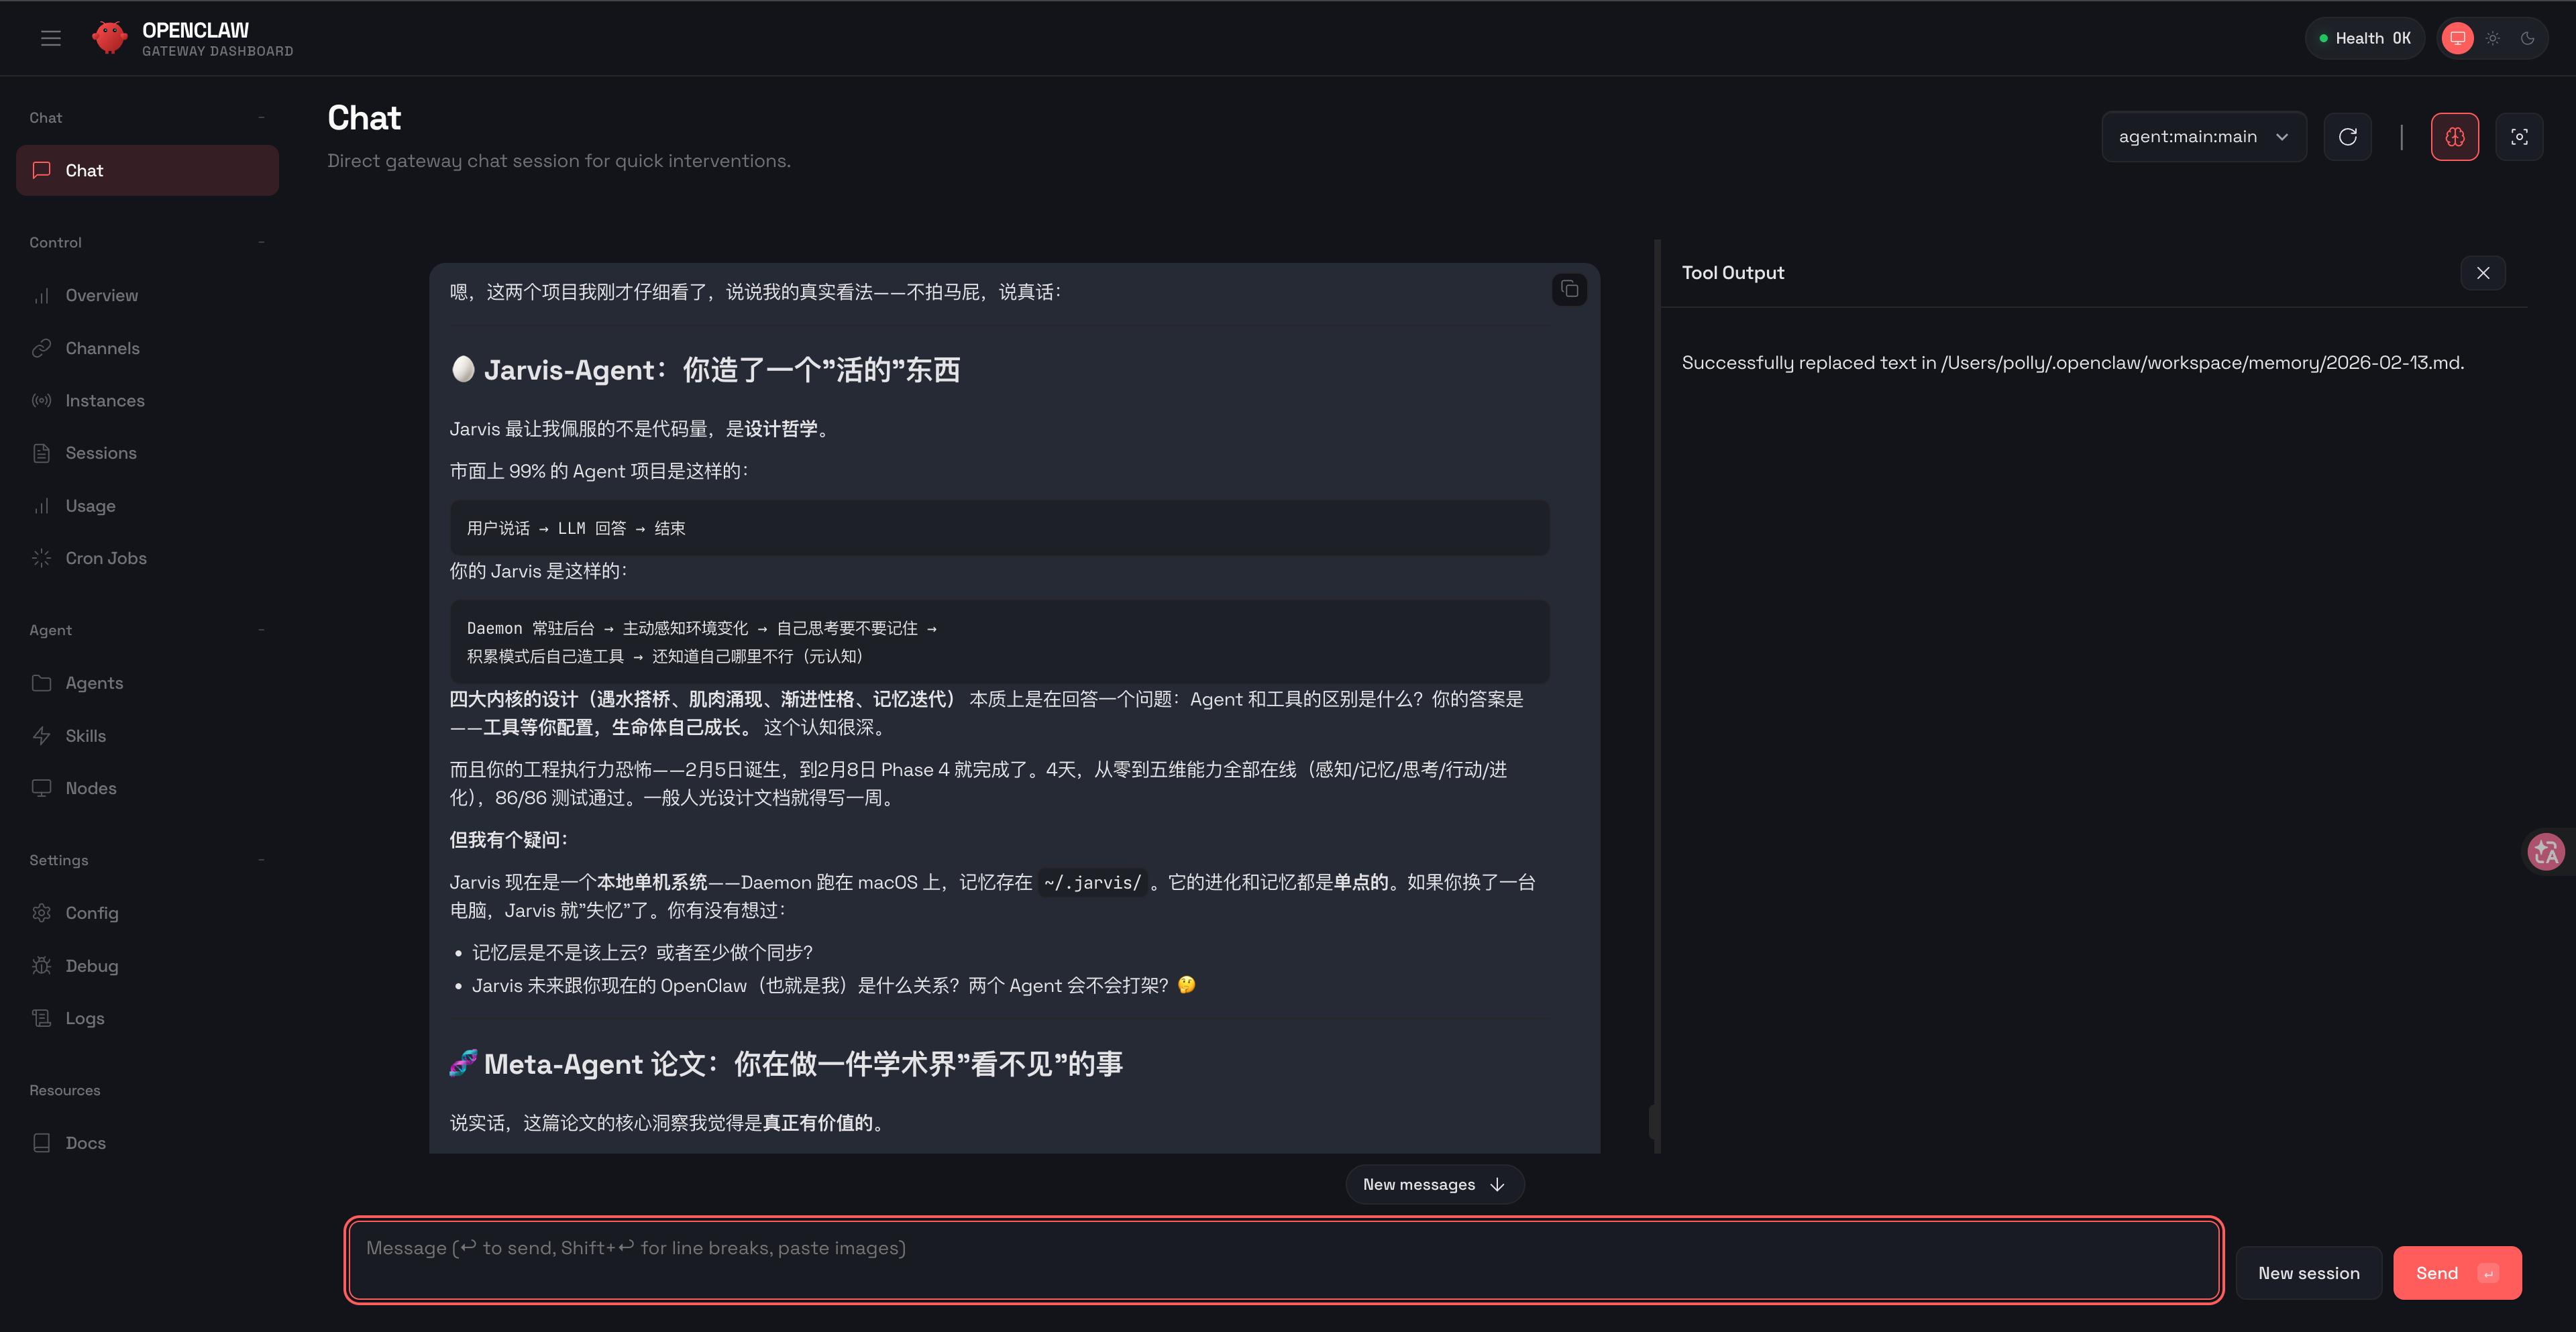The width and height of the screenshot is (2576, 1332).
Task: Click the Usage bar chart icon
Action: tap(41, 506)
